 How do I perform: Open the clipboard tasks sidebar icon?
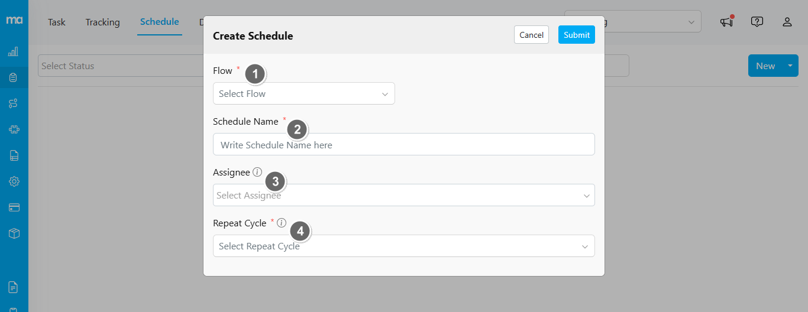pyautogui.click(x=14, y=77)
